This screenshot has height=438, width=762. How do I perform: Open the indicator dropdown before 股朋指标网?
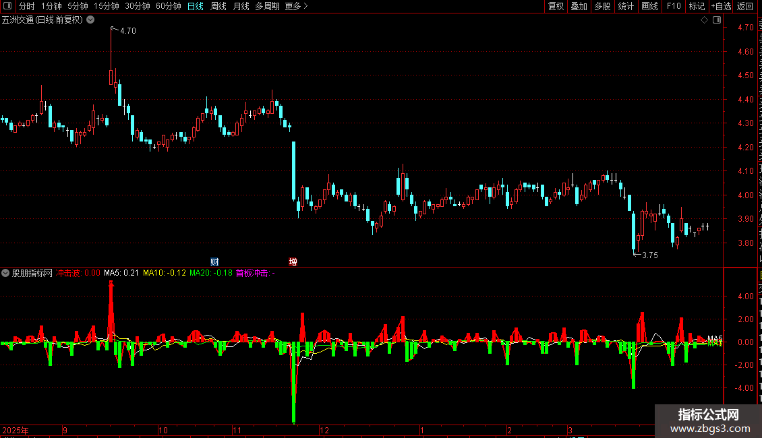tap(5, 273)
